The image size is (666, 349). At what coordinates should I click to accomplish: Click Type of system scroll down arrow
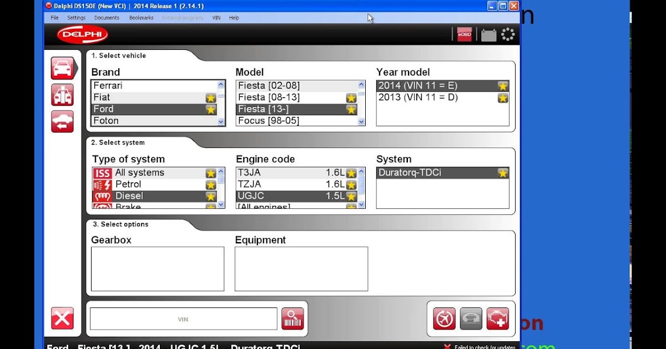[x=221, y=204]
